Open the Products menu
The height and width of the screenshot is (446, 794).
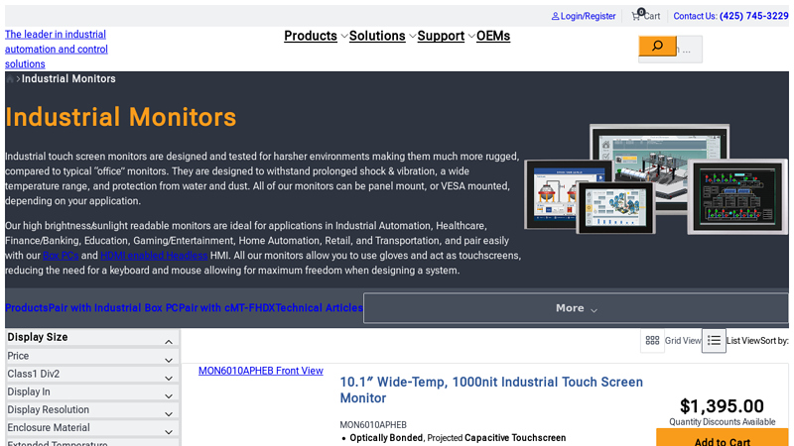click(311, 36)
